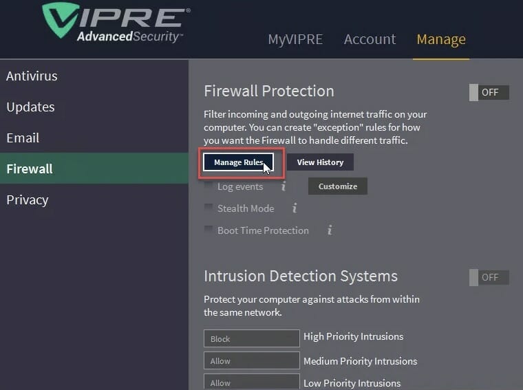
Task: Expand Medium Priority Intrusions Allow dropdown
Action: [252, 360]
